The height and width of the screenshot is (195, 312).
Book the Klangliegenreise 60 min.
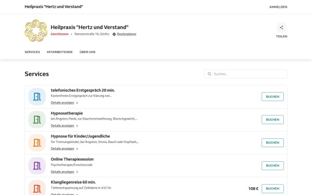[x=272, y=188]
